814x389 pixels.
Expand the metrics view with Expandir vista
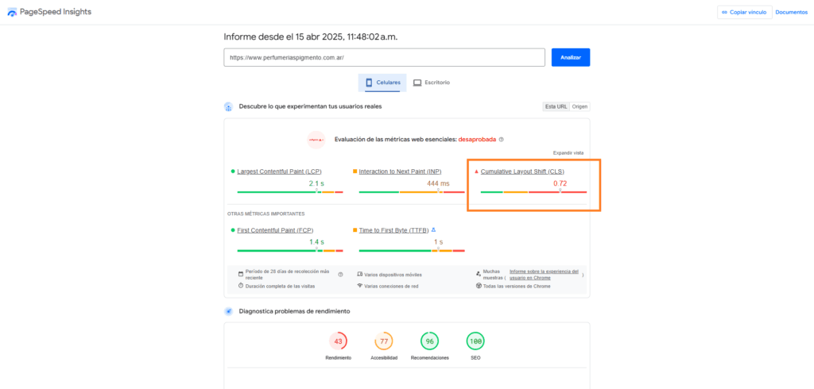pyautogui.click(x=568, y=152)
